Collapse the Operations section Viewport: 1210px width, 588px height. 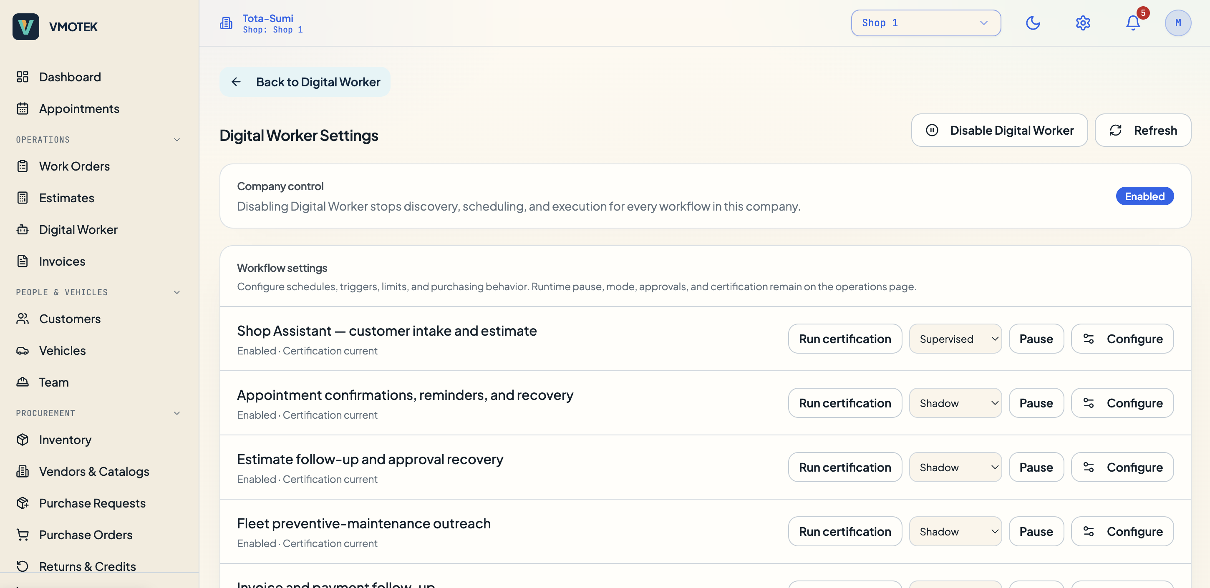(177, 139)
